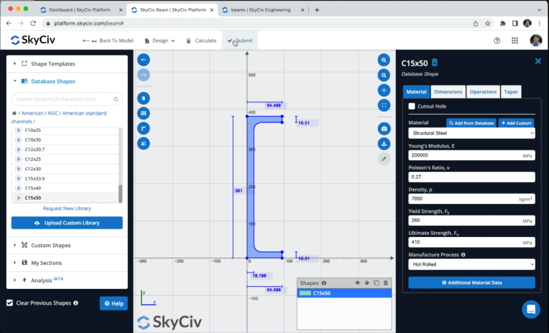Select the Material tab
The width and height of the screenshot is (549, 333).
click(417, 92)
